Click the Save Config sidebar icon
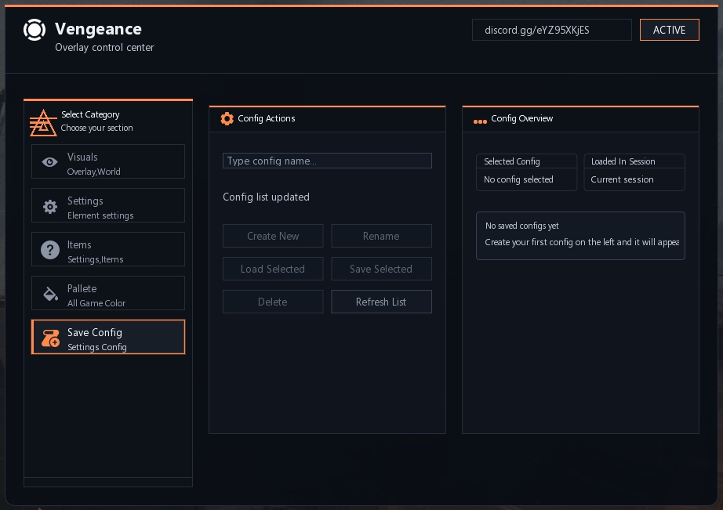 coord(50,338)
